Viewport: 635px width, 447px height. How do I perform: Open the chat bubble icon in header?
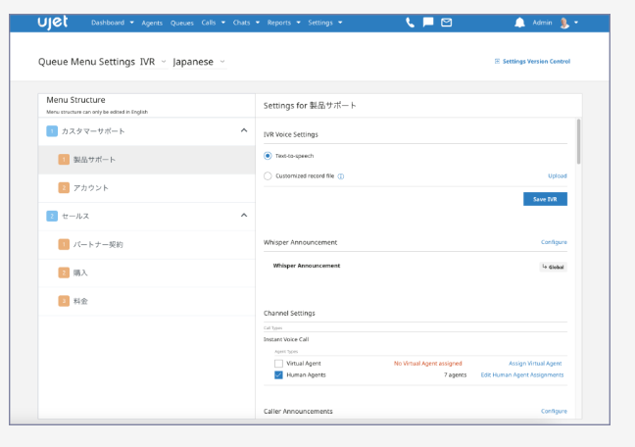pos(428,22)
